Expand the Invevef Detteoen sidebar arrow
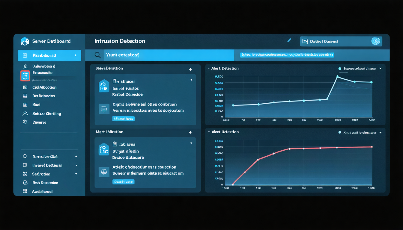This screenshot has width=403, height=230. click(76, 165)
